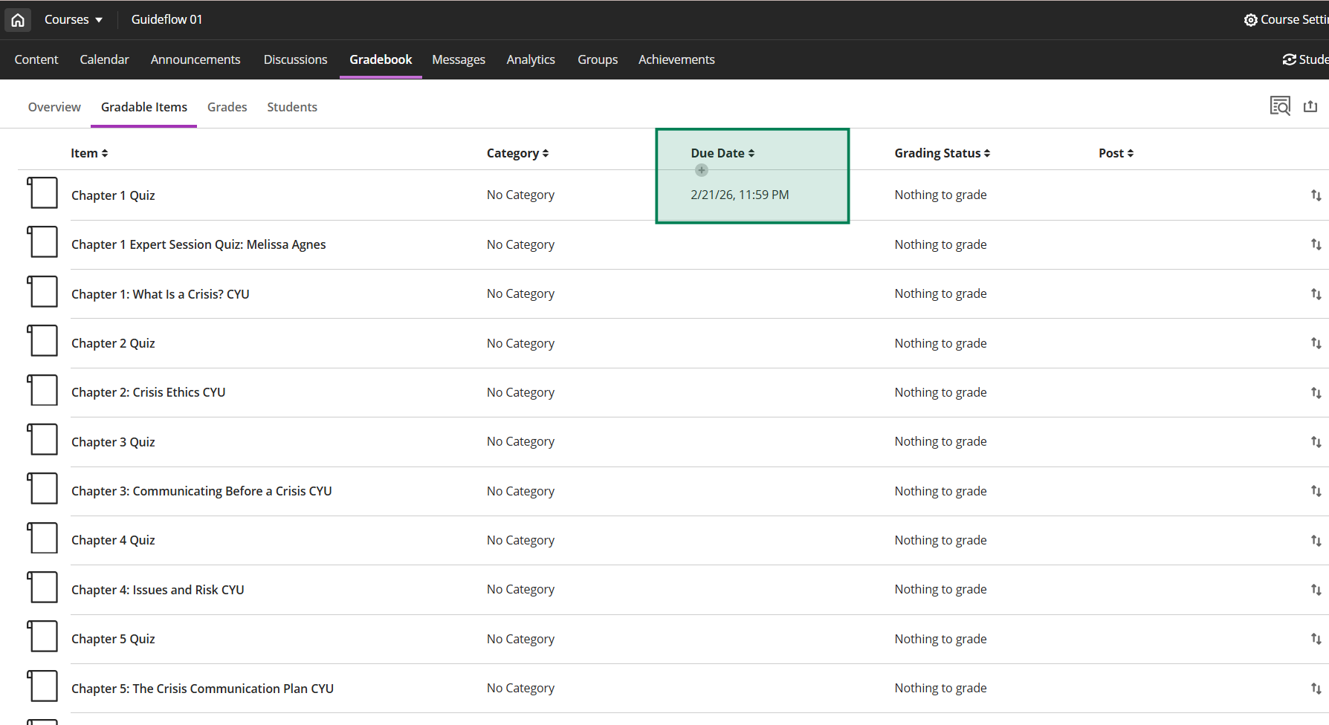Open the Analytics menu tab
The width and height of the screenshot is (1329, 725).
530,59
